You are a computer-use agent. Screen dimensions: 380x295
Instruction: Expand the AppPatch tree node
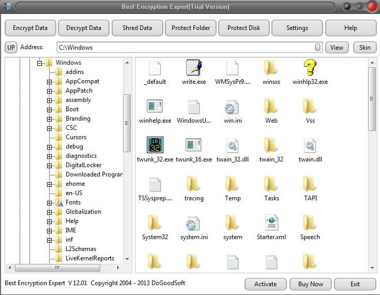coord(49,91)
